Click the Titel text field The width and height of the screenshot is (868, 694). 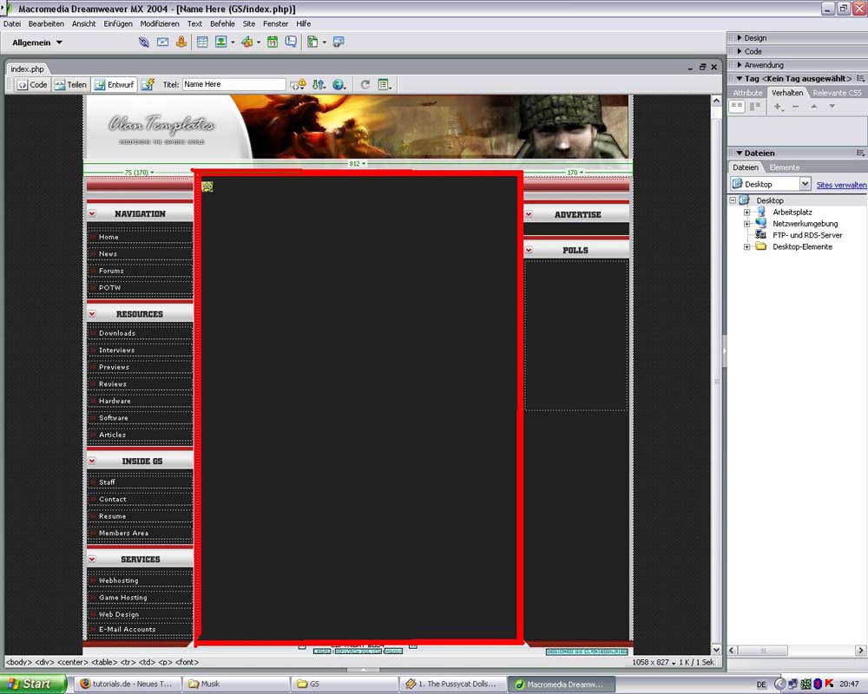point(233,84)
